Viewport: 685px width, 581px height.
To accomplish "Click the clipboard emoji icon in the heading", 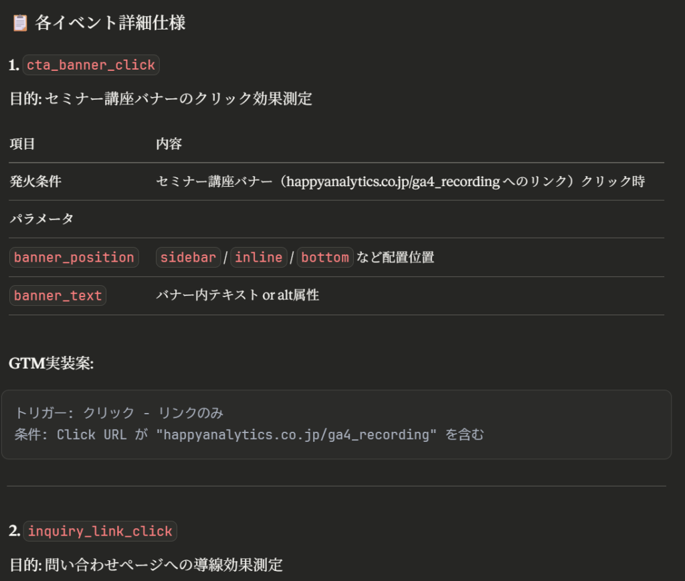I will 20,23.
